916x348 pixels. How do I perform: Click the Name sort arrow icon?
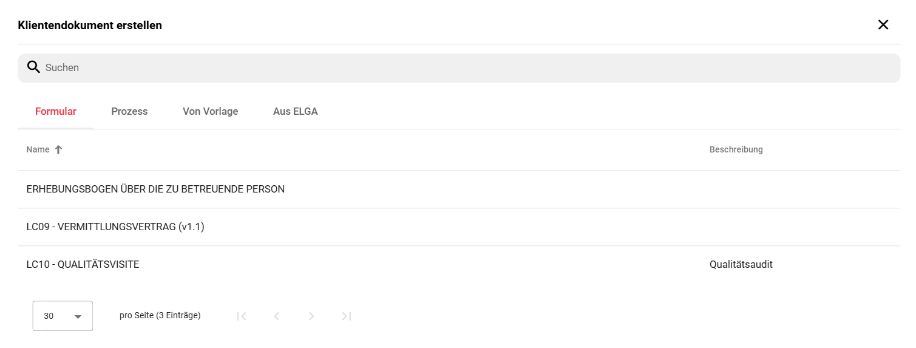coord(58,149)
